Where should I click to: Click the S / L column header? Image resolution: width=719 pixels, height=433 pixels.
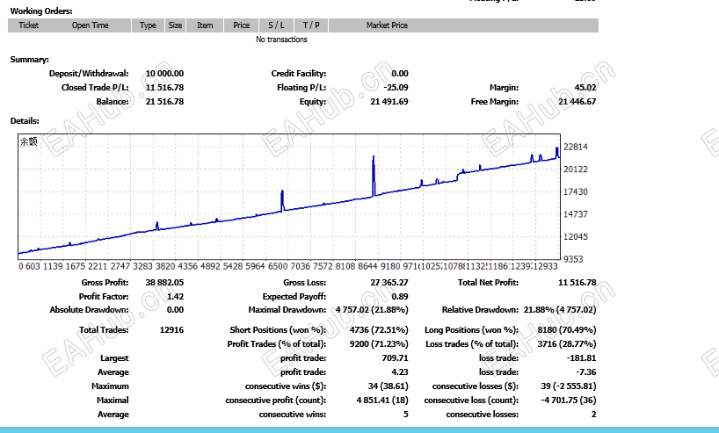point(276,25)
